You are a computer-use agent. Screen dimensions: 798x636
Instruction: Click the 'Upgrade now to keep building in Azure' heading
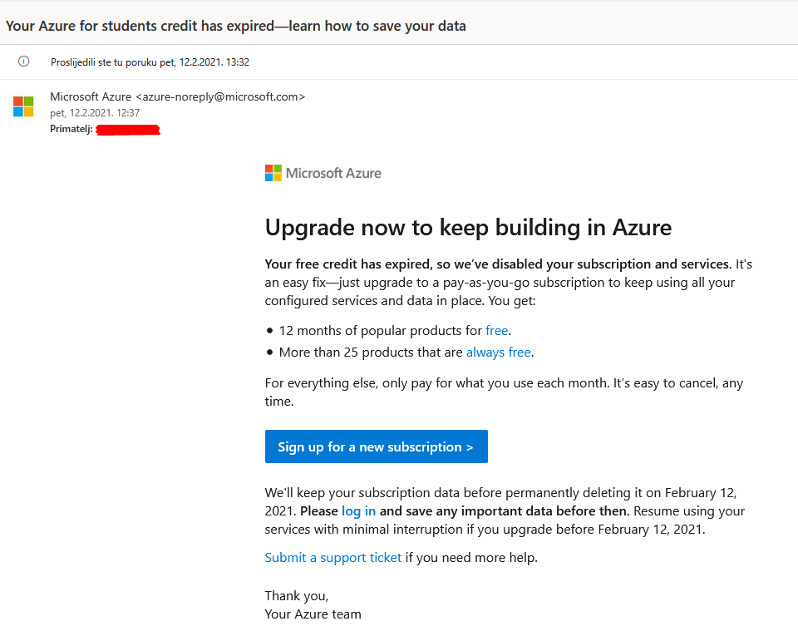(468, 228)
